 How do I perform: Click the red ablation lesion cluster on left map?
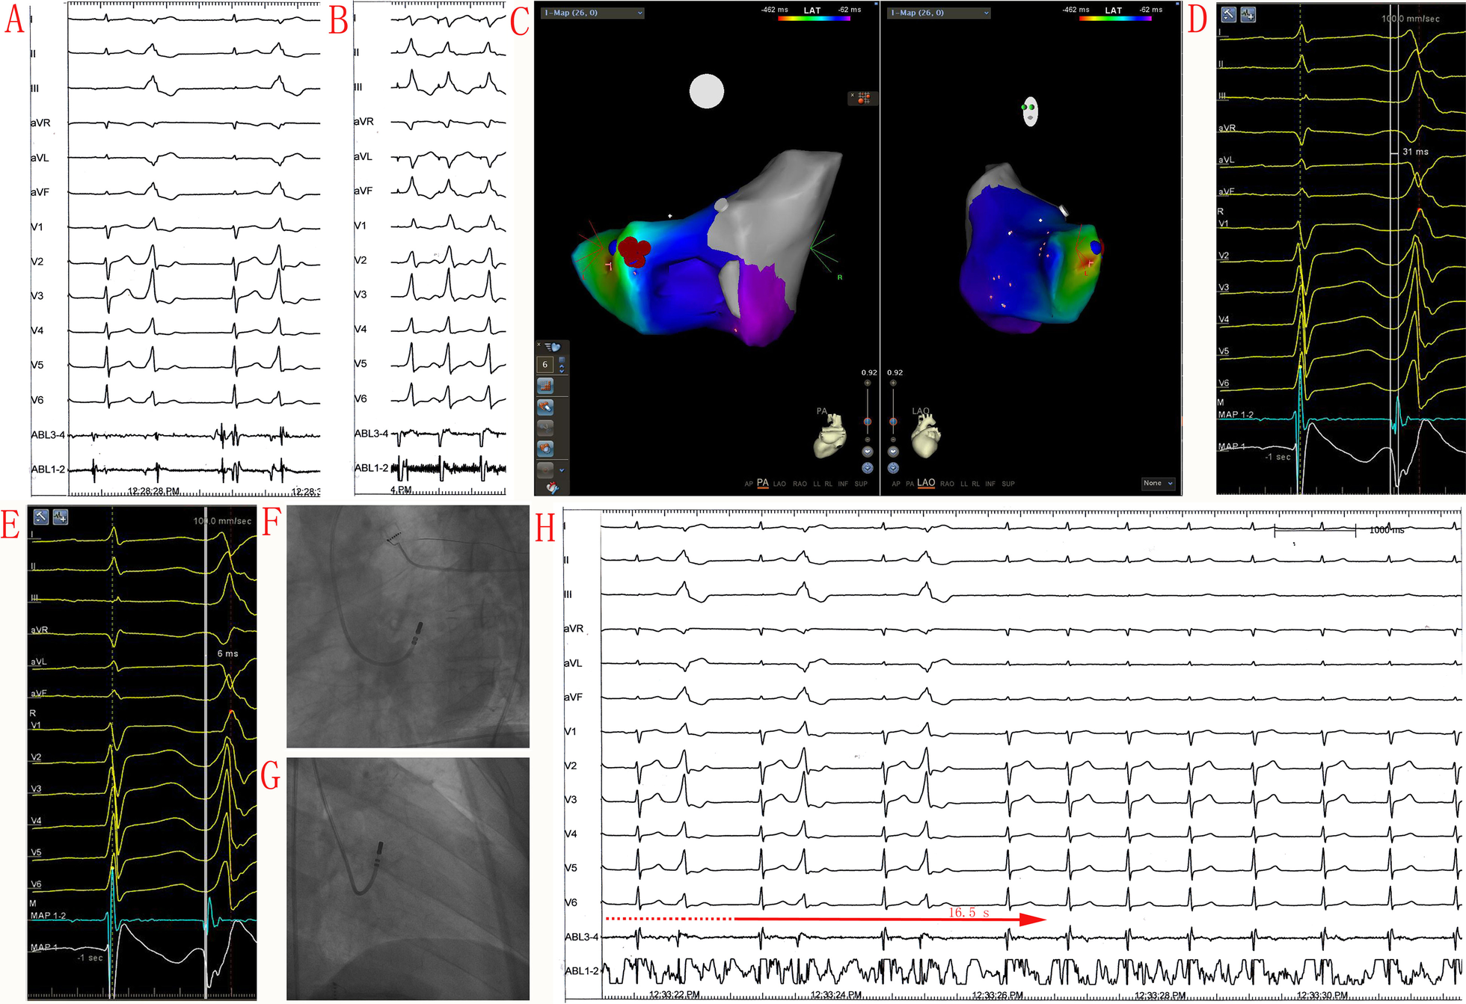635,251
